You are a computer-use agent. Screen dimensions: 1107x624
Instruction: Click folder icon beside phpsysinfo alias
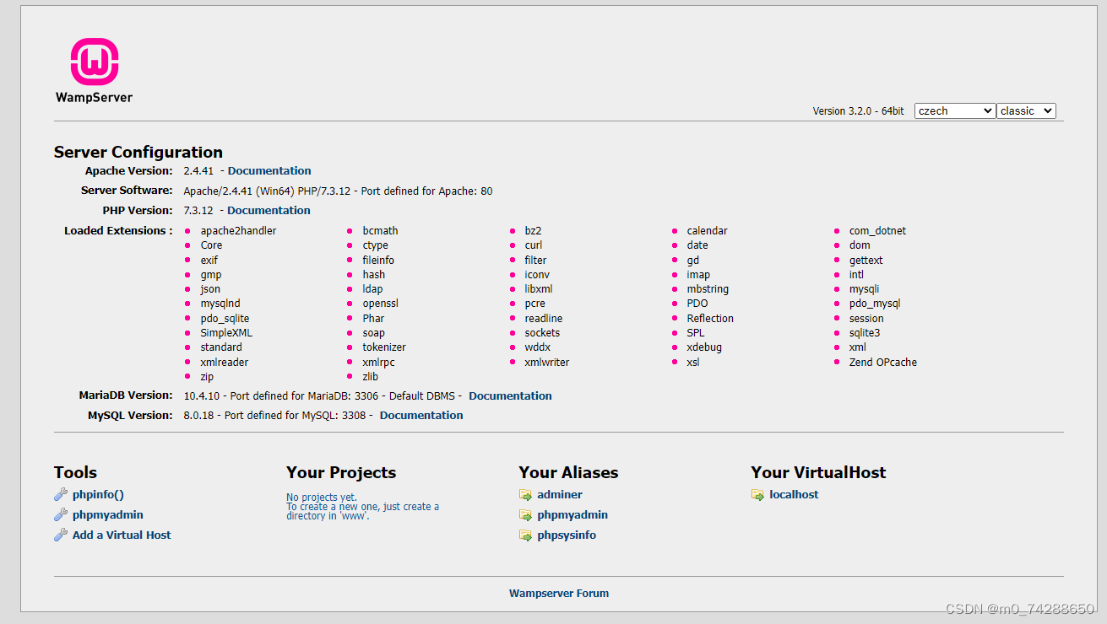pos(525,535)
